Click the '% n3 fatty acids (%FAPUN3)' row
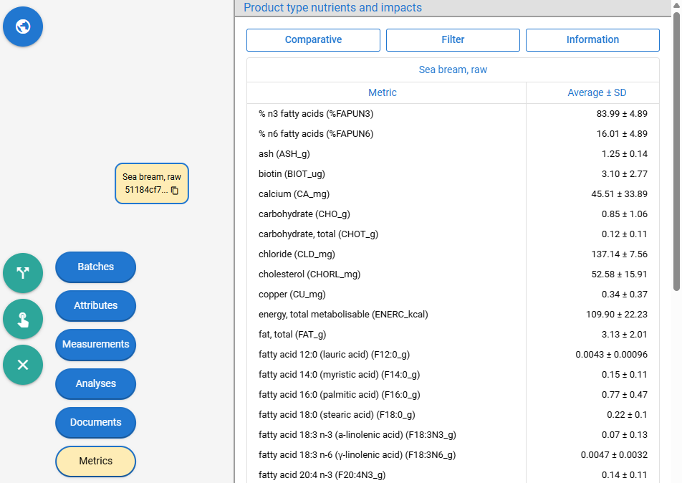682x483 pixels. (x=453, y=113)
